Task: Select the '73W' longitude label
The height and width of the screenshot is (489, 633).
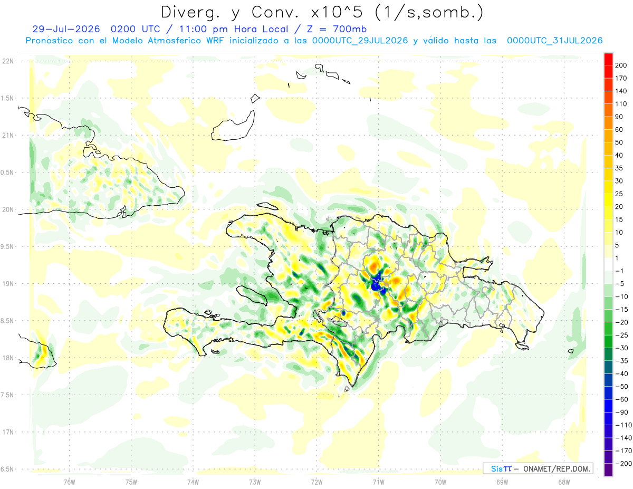Action: pos(255,482)
